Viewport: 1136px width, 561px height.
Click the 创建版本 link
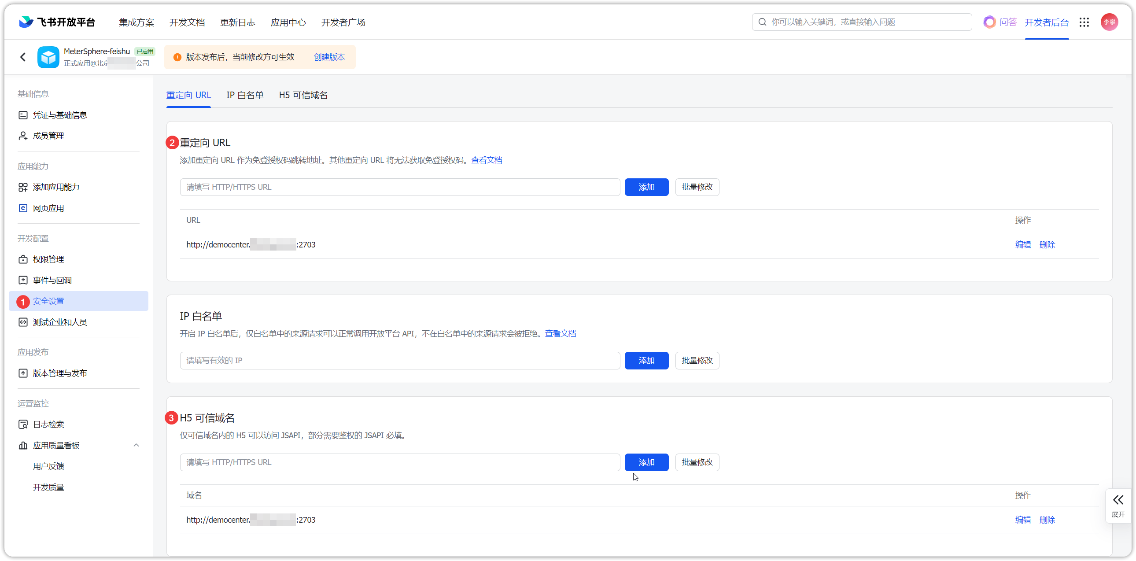click(329, 57)
